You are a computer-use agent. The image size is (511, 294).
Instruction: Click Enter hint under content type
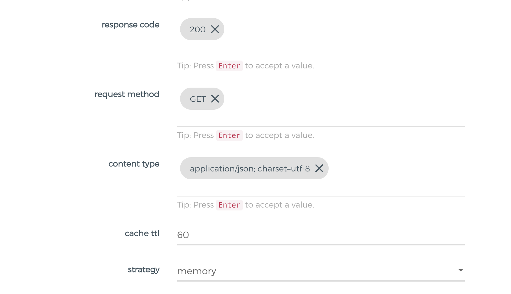tap(229, 205)
